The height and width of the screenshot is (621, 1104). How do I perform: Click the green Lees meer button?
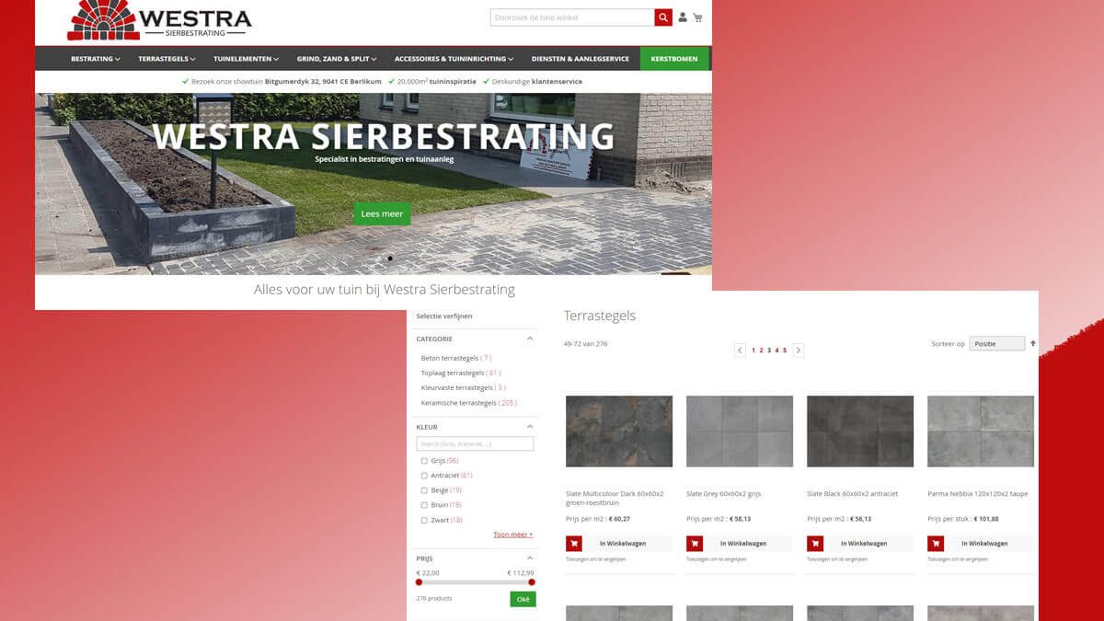pos(382,213)
